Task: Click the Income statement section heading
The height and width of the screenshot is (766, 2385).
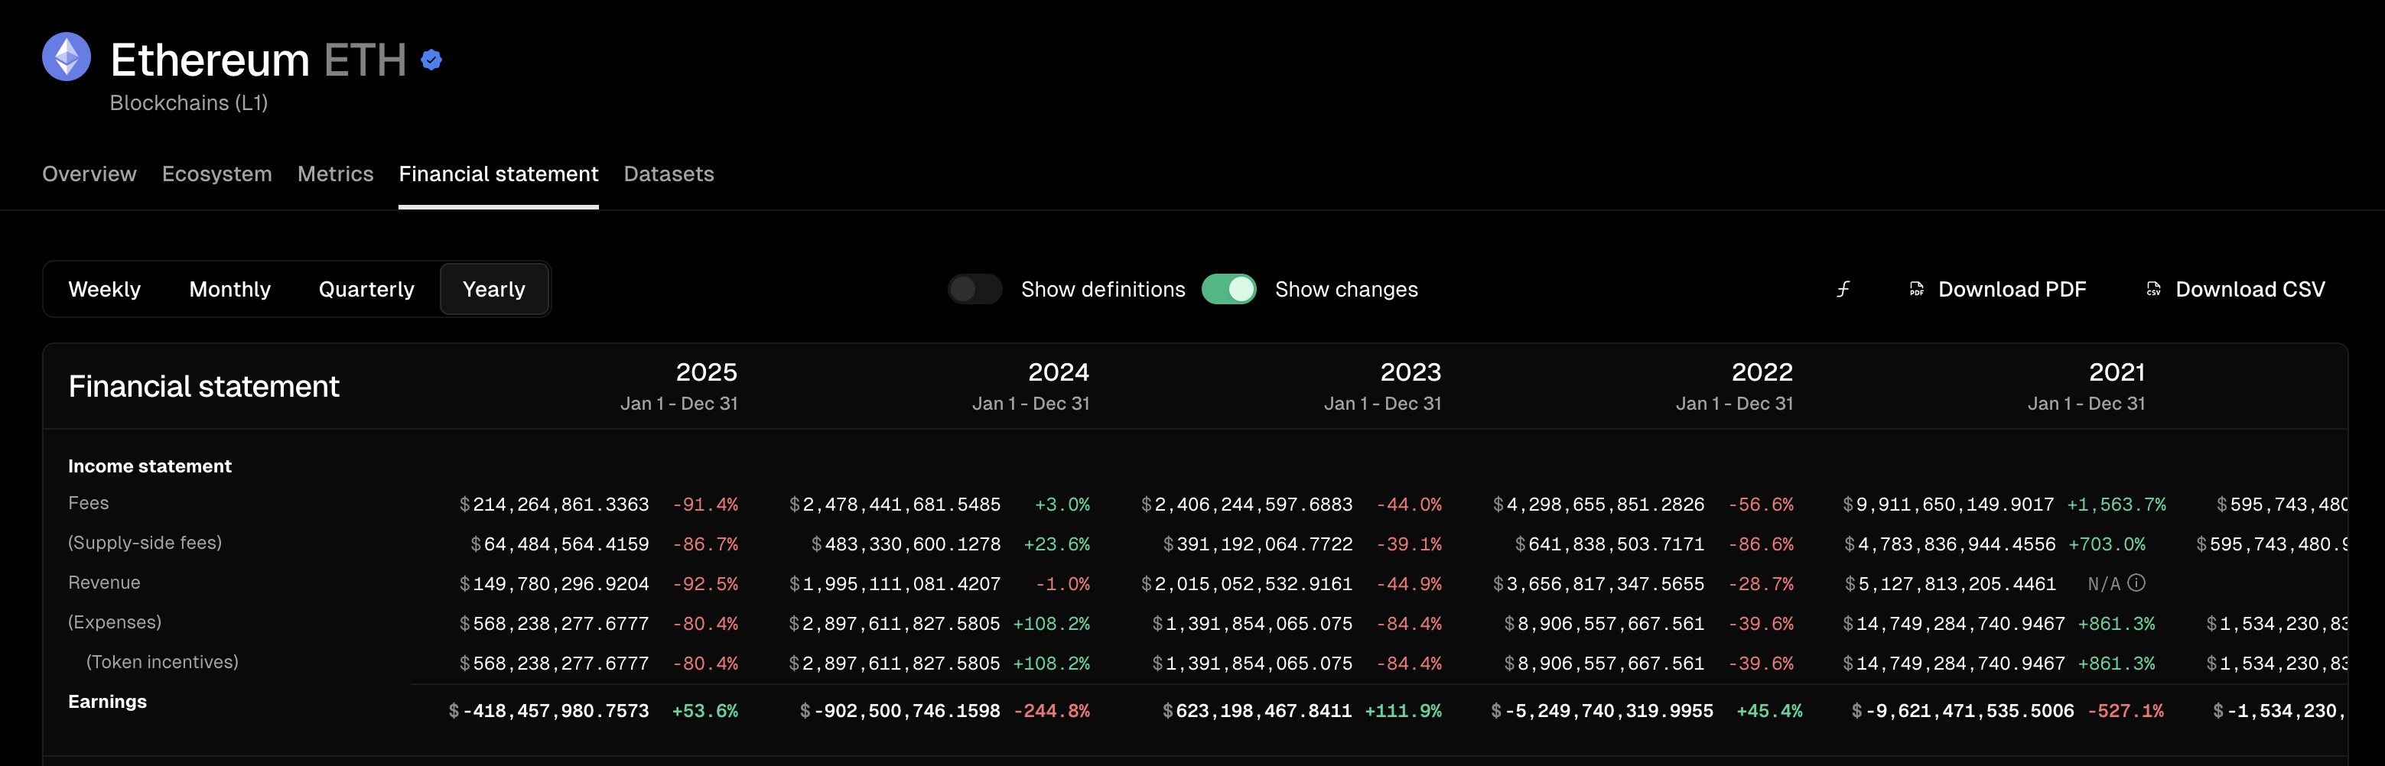Action: (150, 466)
